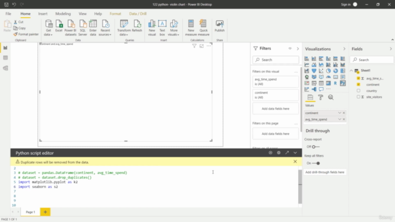Open More visuals dropdown
395x222 pixels.
click(173, 28)
